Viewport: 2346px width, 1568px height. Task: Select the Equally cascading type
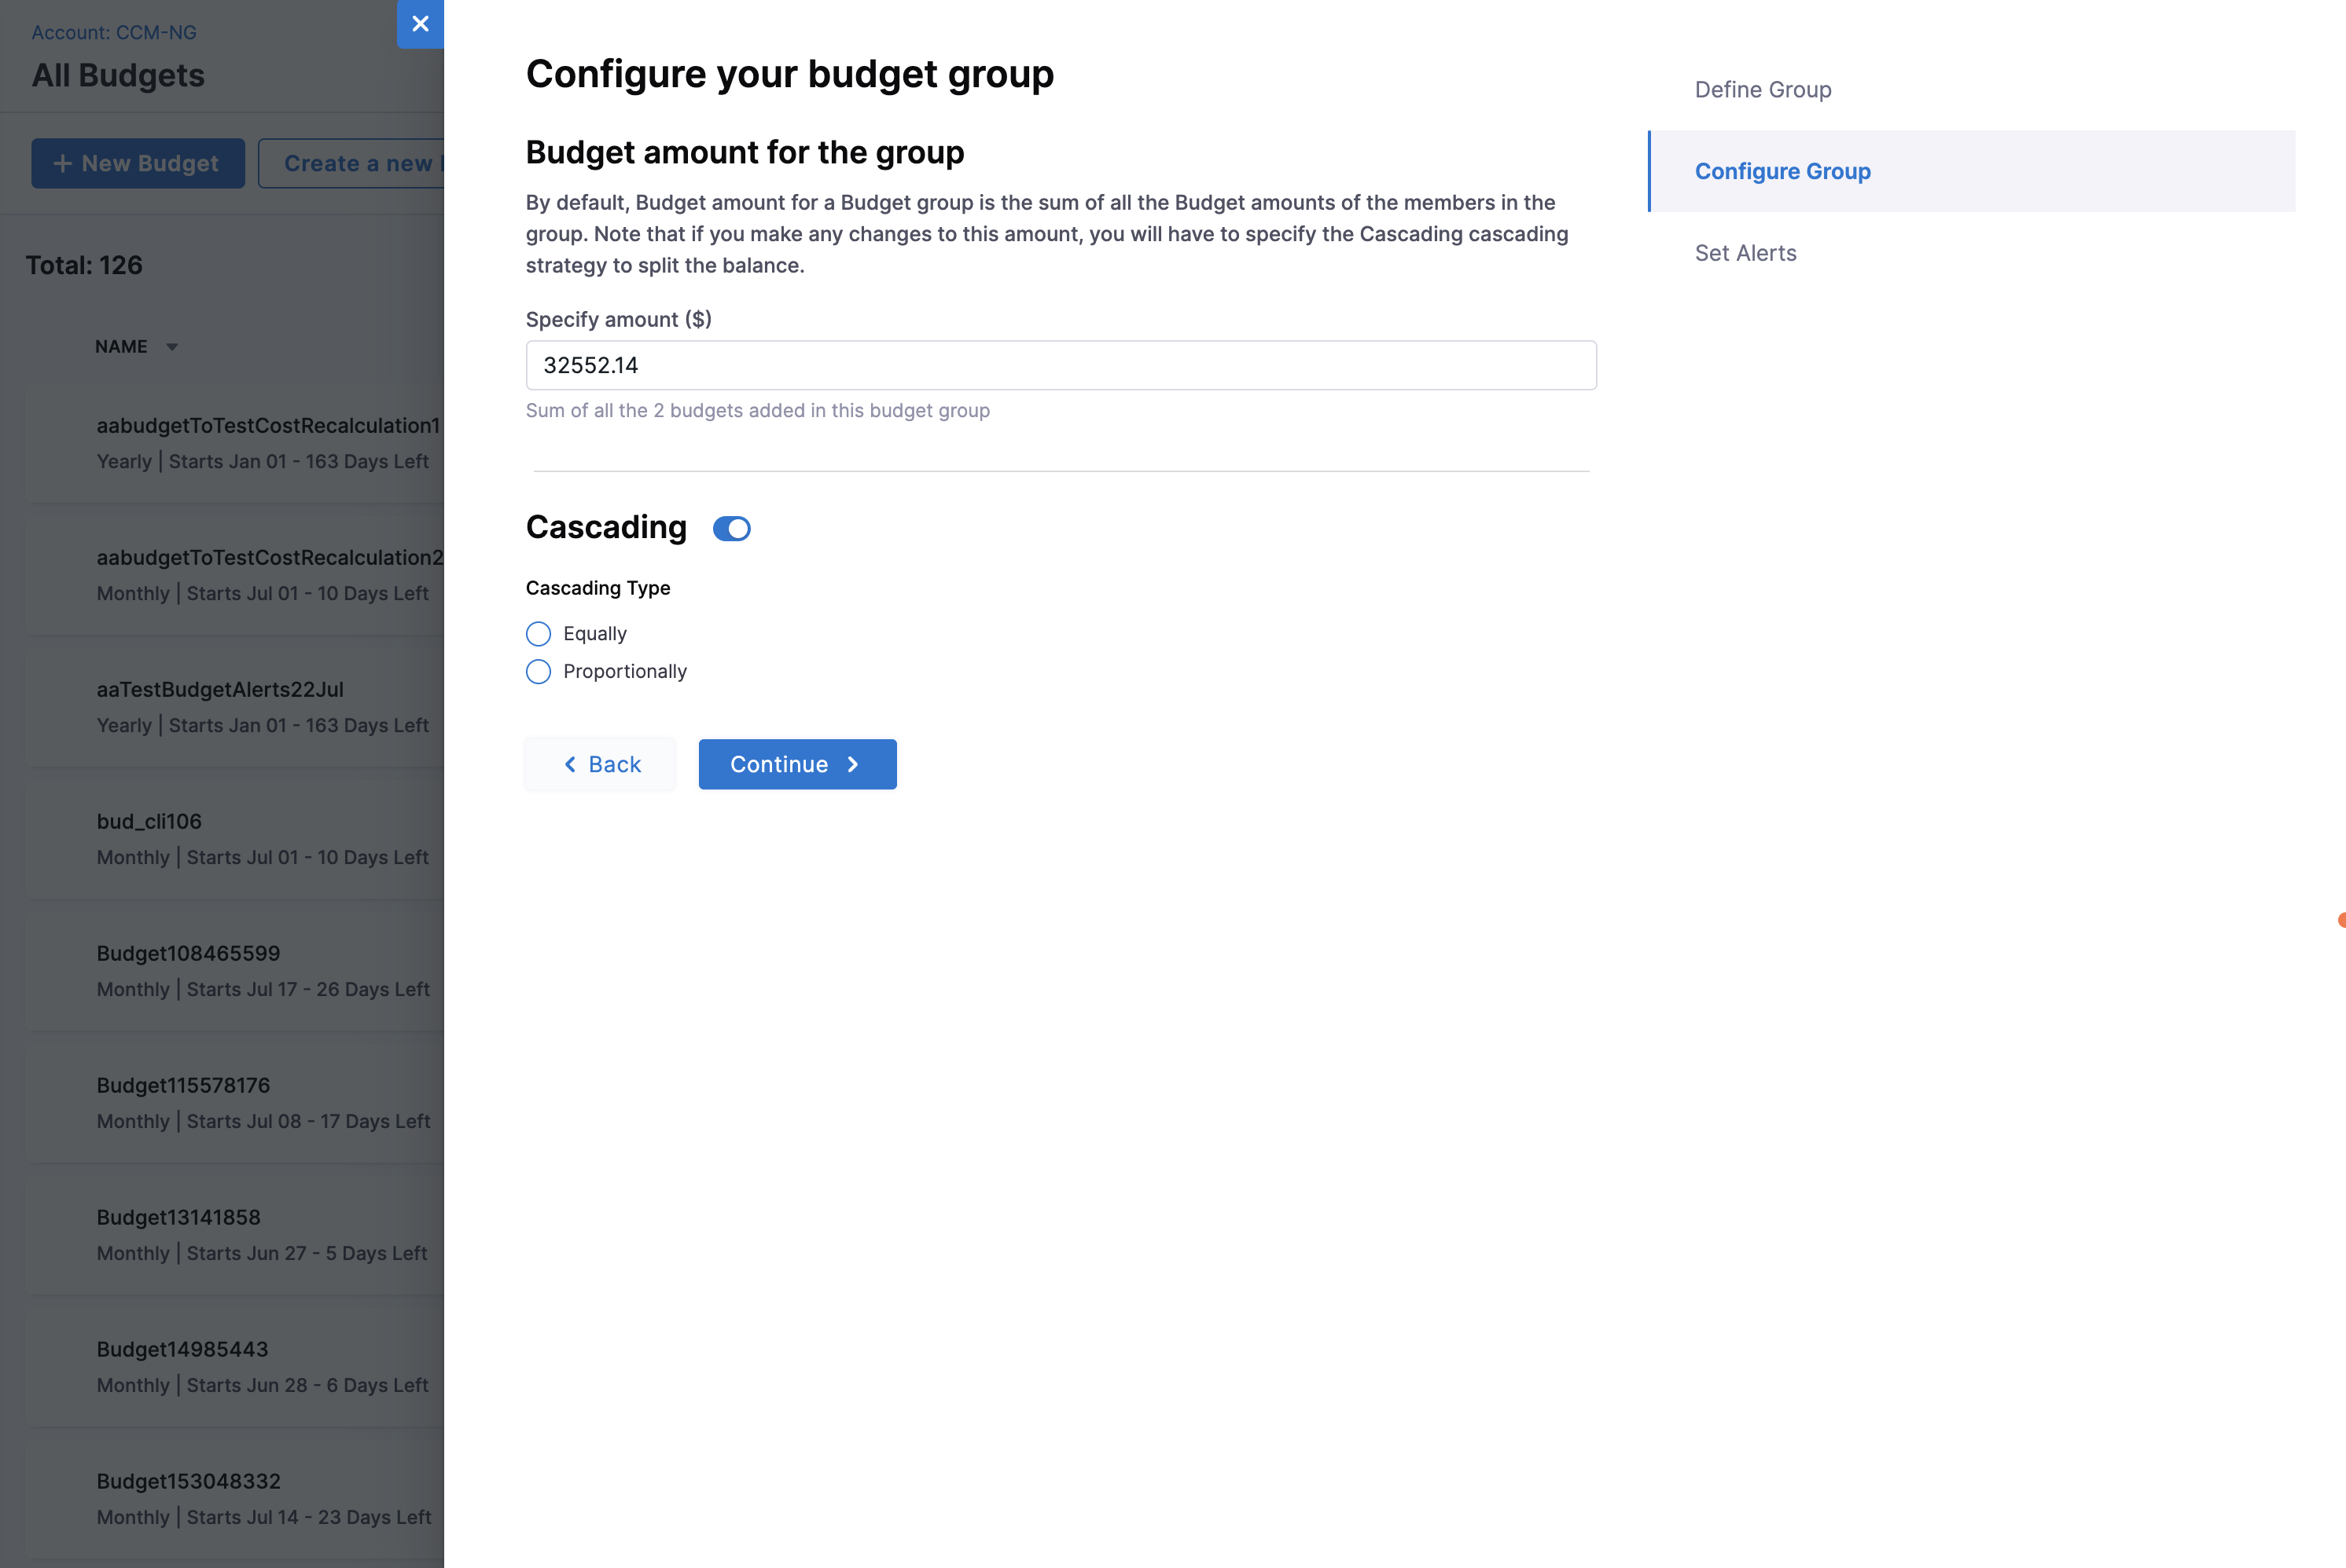tap(539, 634)
